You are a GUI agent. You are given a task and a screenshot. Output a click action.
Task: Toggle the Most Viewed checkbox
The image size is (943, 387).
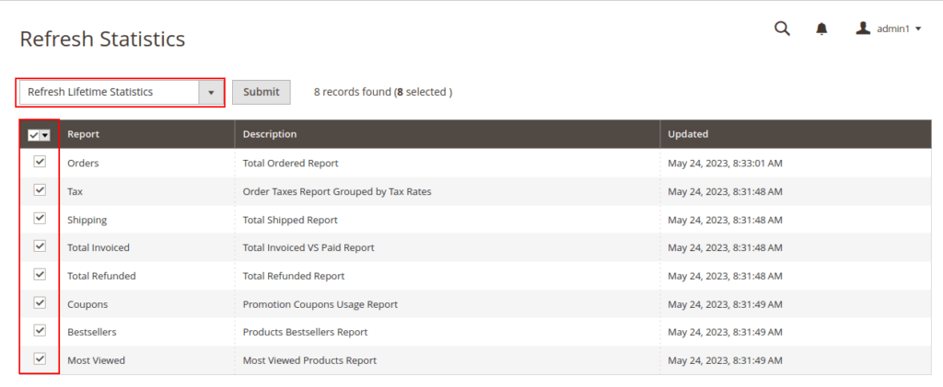click(x=40, y=359)
